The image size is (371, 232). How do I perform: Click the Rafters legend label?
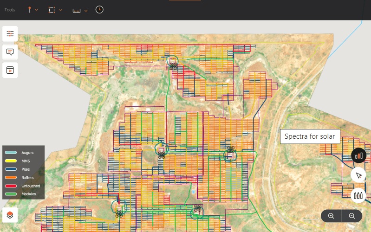(27, 178)
